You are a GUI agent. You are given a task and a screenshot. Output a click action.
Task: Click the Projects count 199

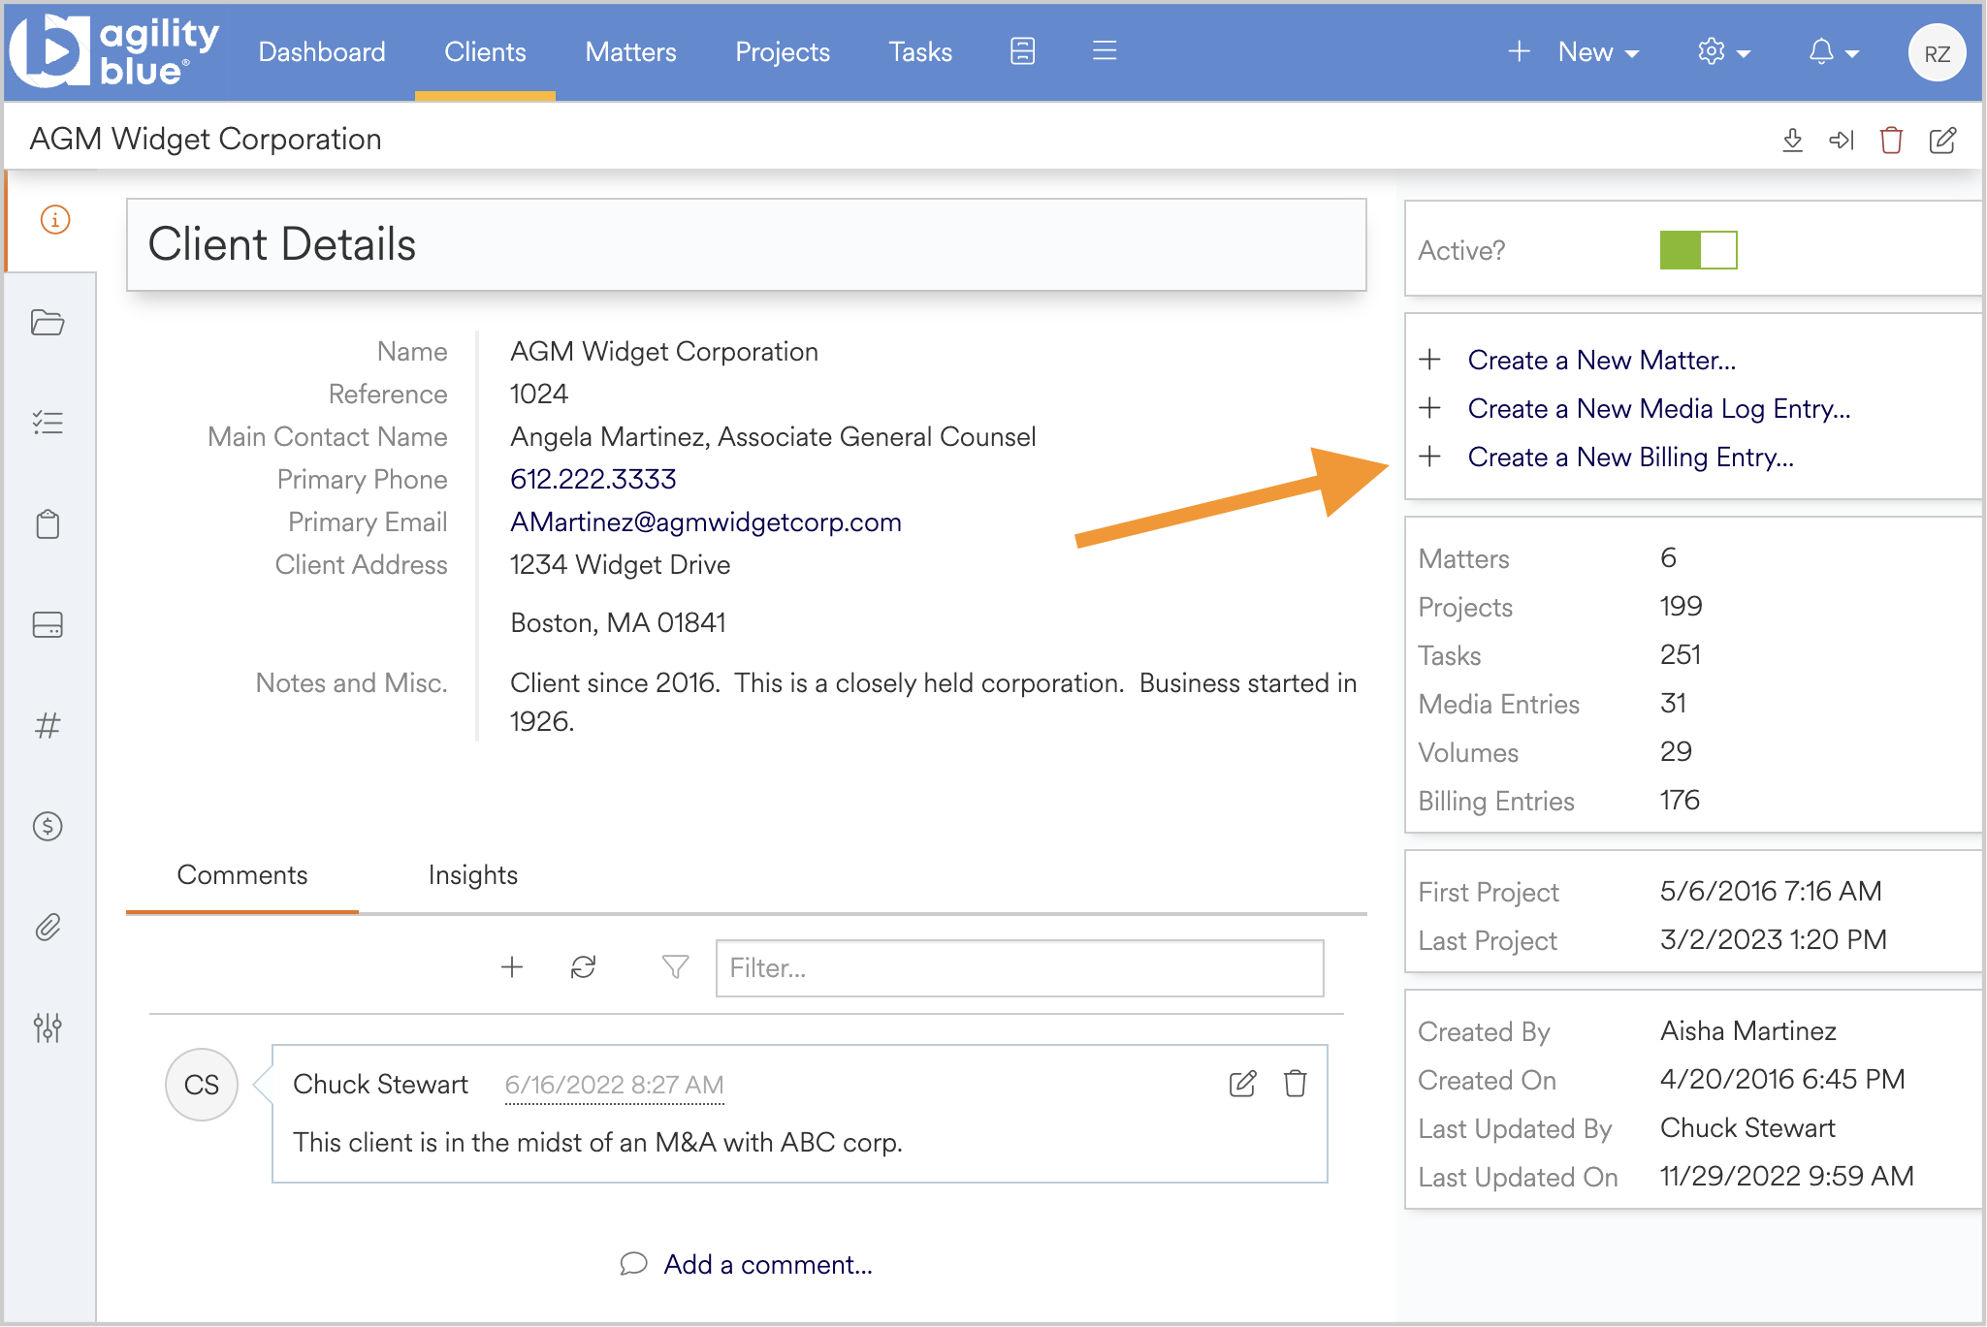click(1681, 606)
